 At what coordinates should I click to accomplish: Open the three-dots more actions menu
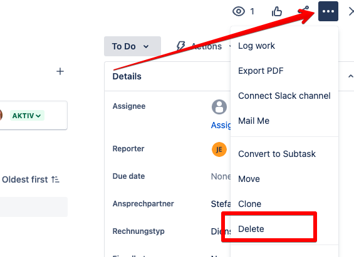click(328, 11)
